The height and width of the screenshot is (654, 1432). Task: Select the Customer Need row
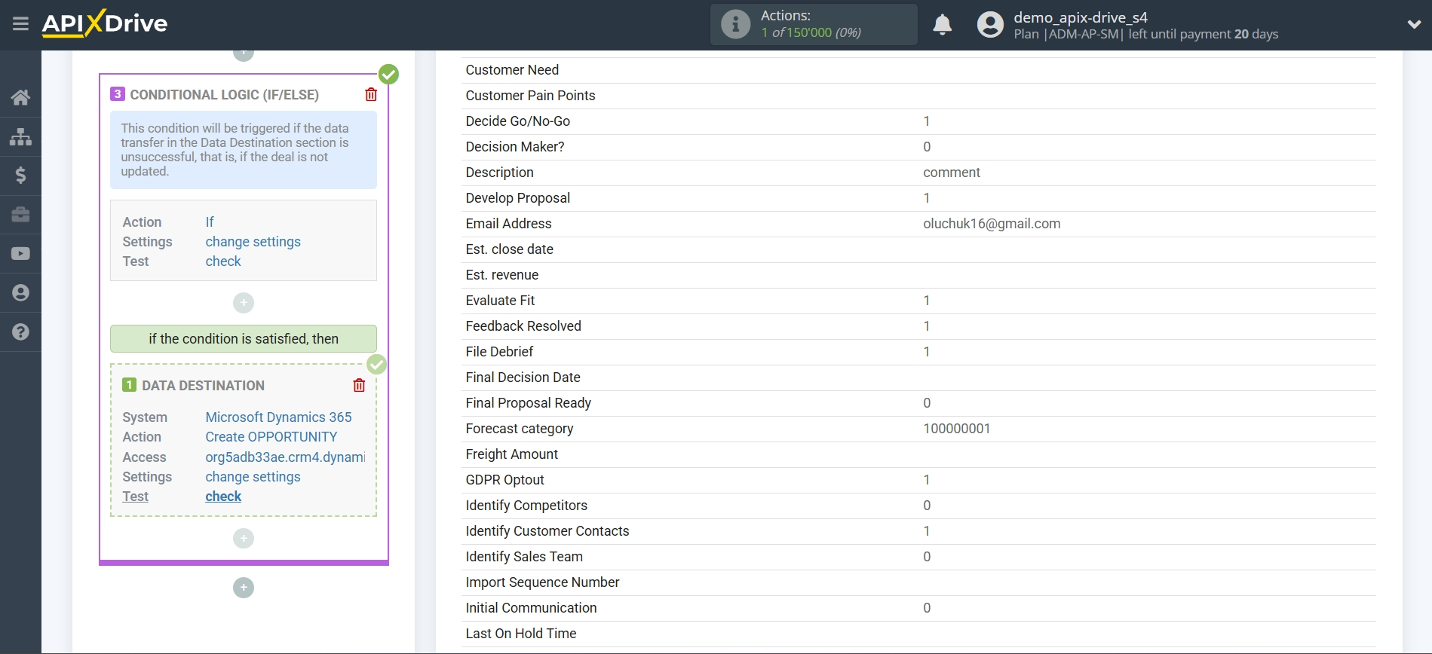coord(918,70)
